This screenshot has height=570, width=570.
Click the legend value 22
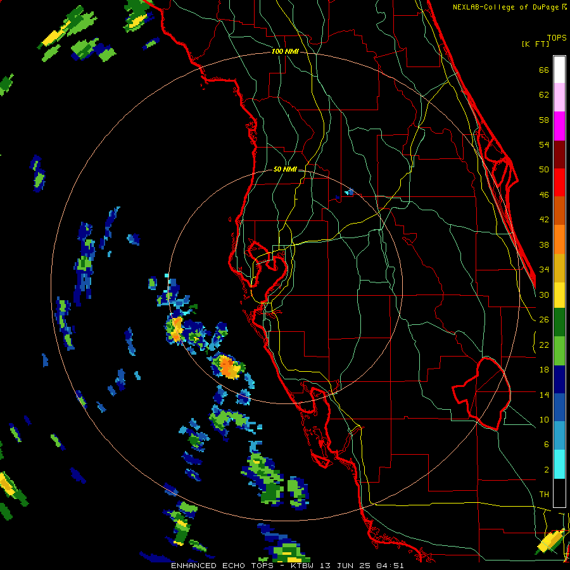pos(544,345)
